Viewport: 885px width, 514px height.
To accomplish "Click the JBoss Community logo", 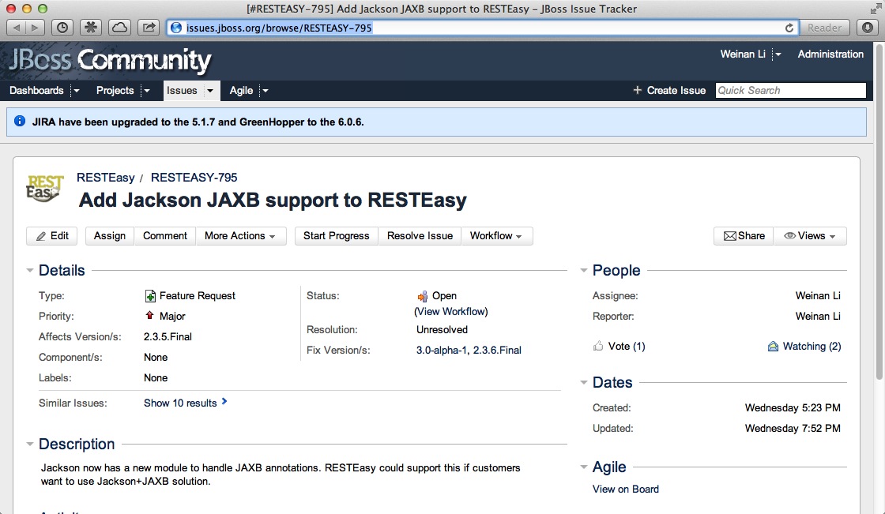I will pyautogui.click(x=110, y=60).
